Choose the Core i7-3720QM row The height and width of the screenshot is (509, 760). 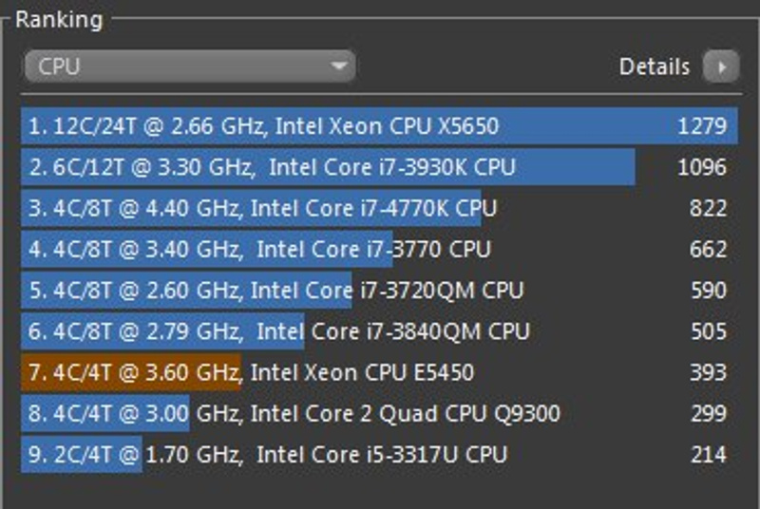275,291
